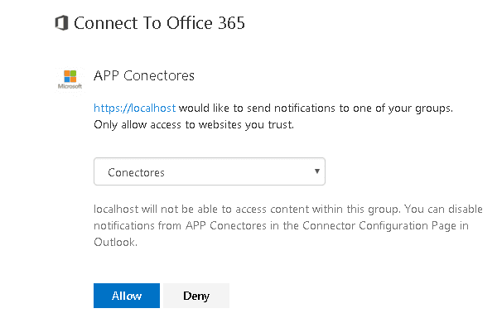
Task: Select the APP Conectores title text
Action: tap(144, 75)
